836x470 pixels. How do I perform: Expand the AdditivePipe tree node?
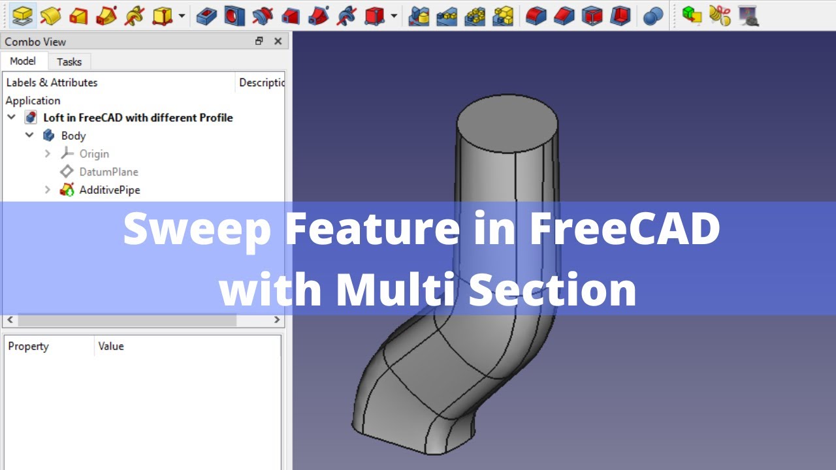pos(47,190)
